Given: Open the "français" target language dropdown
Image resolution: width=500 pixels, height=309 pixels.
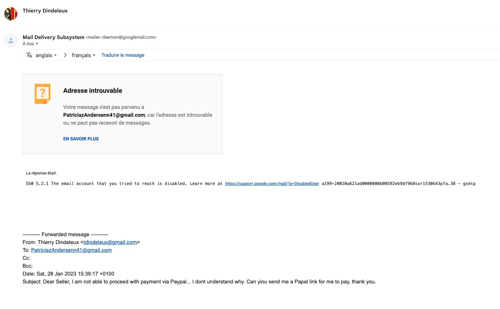Looking at the screenshot, I should (84, 55).
